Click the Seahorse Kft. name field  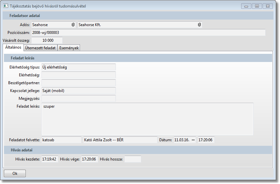[x=140, y=25]
